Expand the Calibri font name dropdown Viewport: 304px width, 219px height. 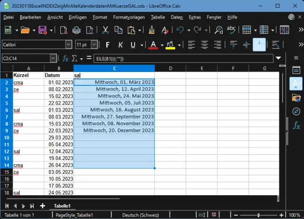click(x=69, y=45)
